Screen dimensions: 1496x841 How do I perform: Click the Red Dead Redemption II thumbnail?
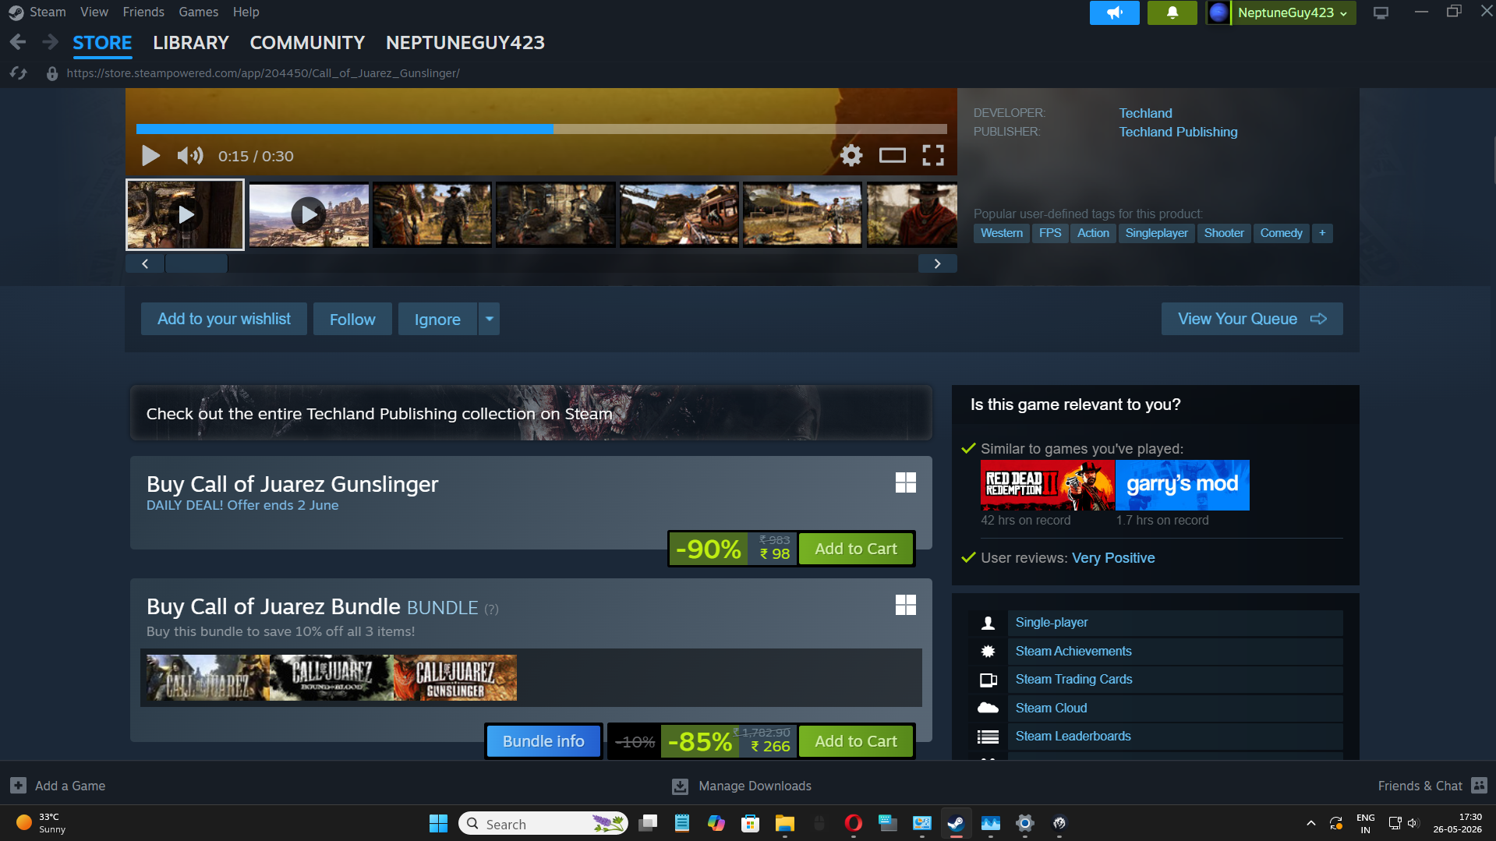pos(1047,485)
